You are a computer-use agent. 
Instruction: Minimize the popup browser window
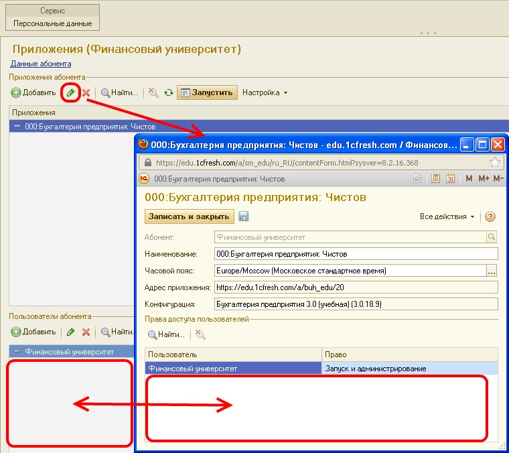[467, 145]
